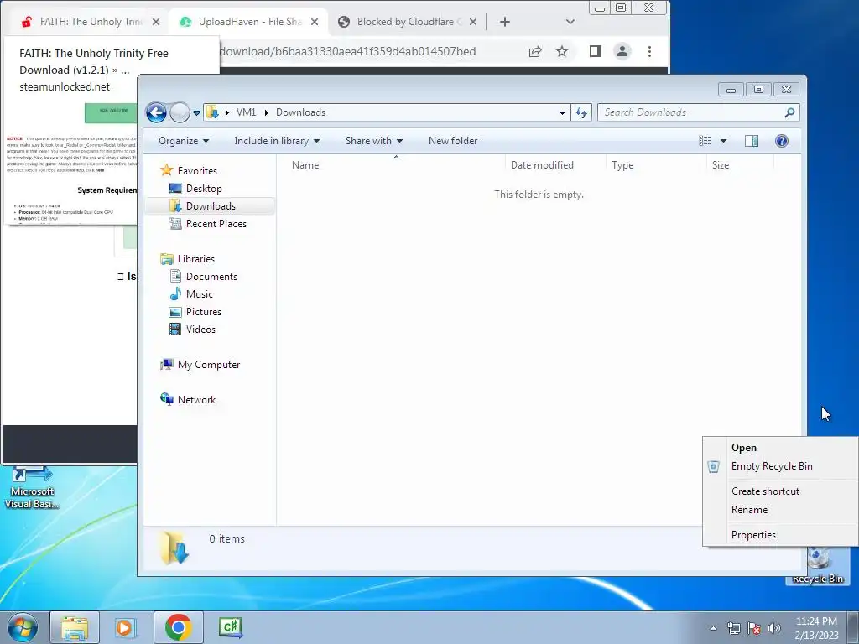Screen dimensions: 859x644
Task: Open the Music library
Action: 199,294
